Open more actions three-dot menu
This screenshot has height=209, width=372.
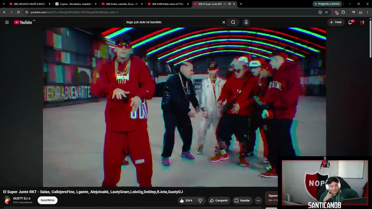(258, 201)
